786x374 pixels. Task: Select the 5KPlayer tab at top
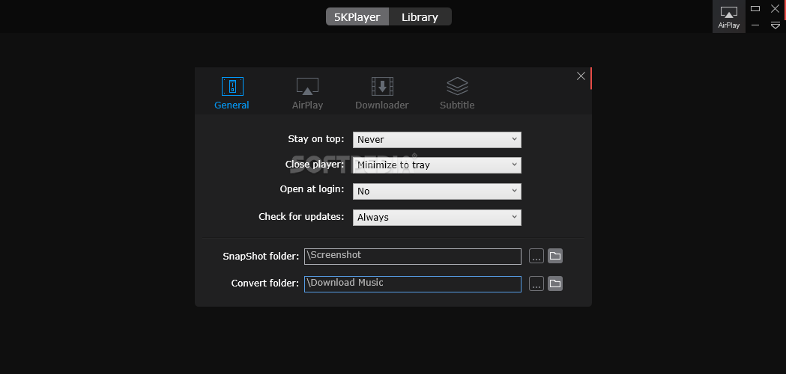tap(357, 16)
